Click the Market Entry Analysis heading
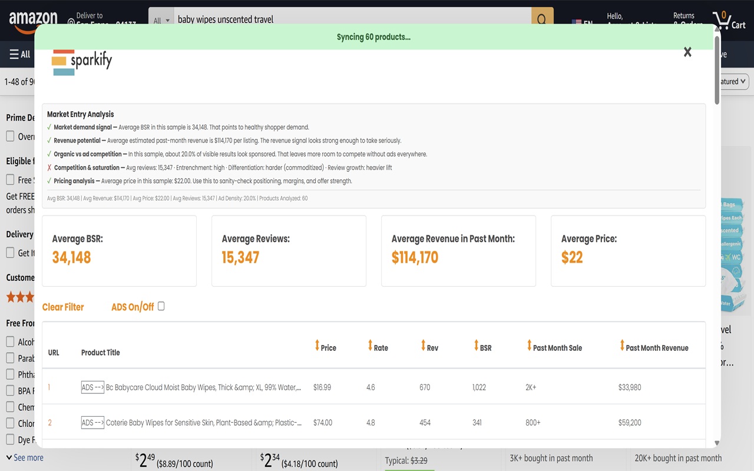The image size is (754, 471). tap(80, 114)
